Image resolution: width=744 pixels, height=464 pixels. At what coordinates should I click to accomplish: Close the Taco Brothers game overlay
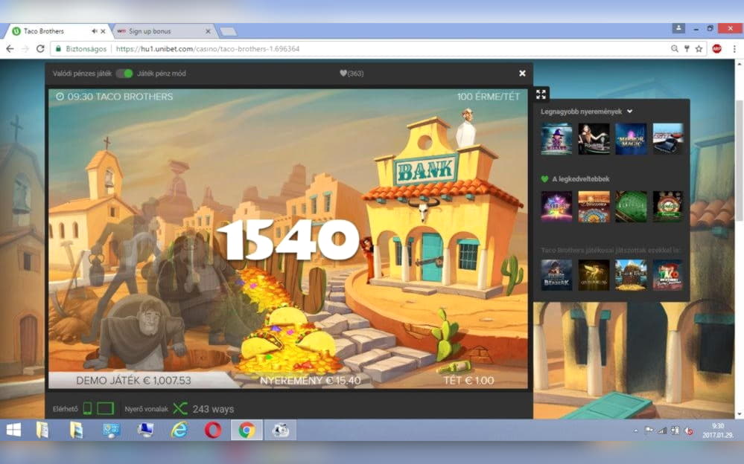pos(522,74)
